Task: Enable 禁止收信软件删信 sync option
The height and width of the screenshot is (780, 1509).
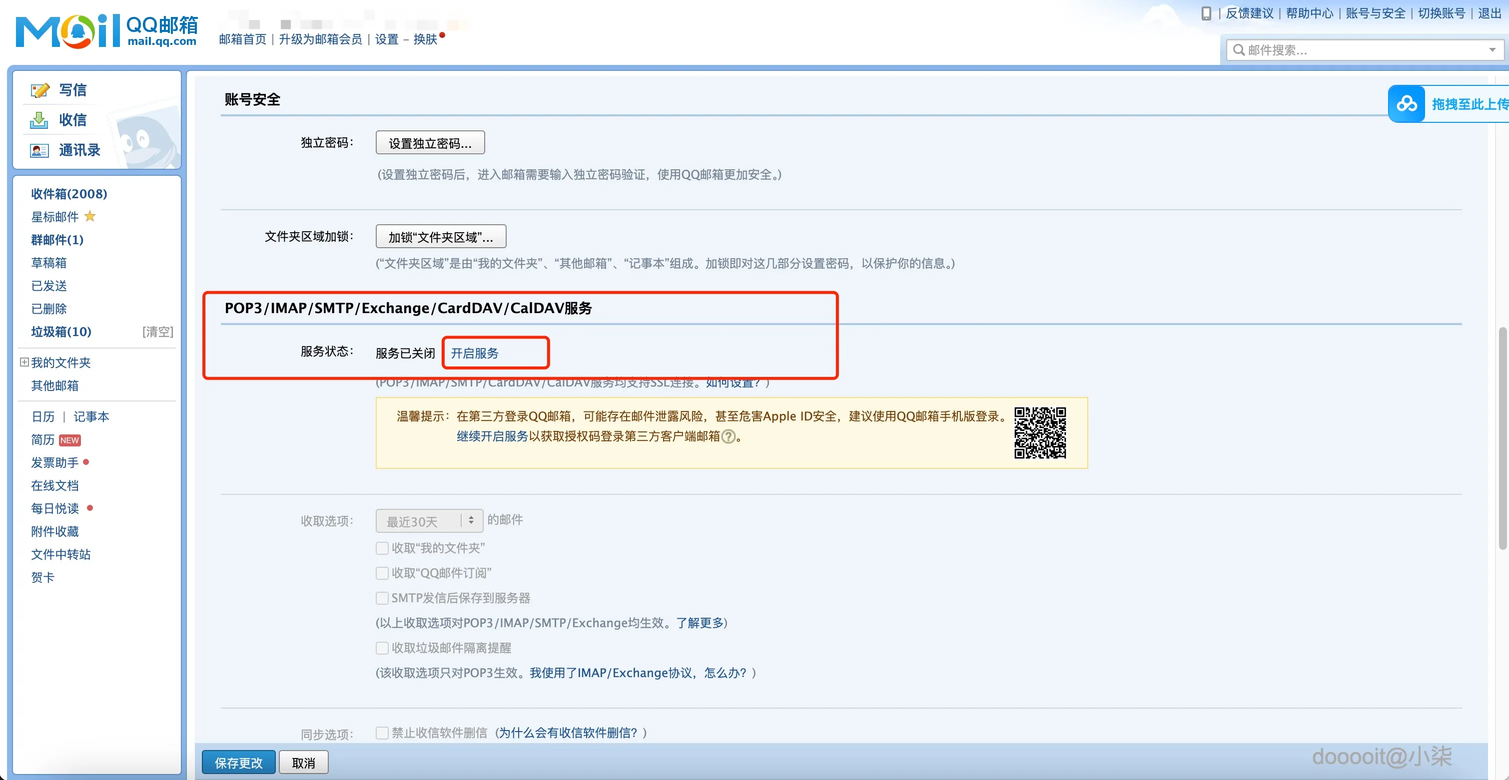Action: 382,732
